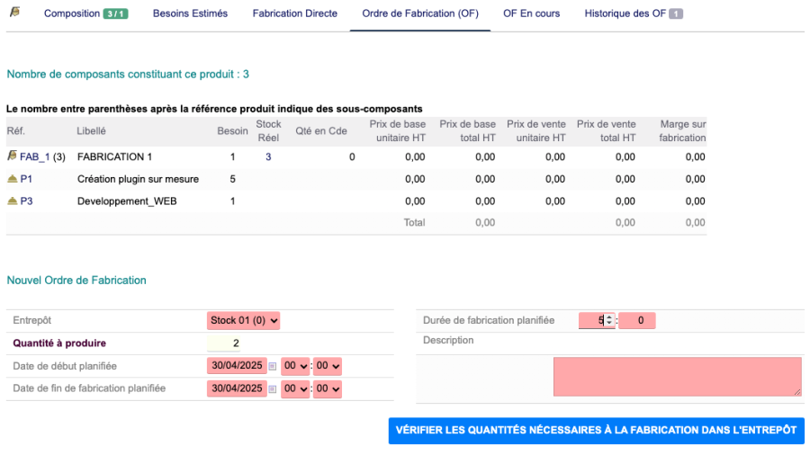Click the product icon left of Composition tab
810x455 pixels.
(x=15, y=13)
